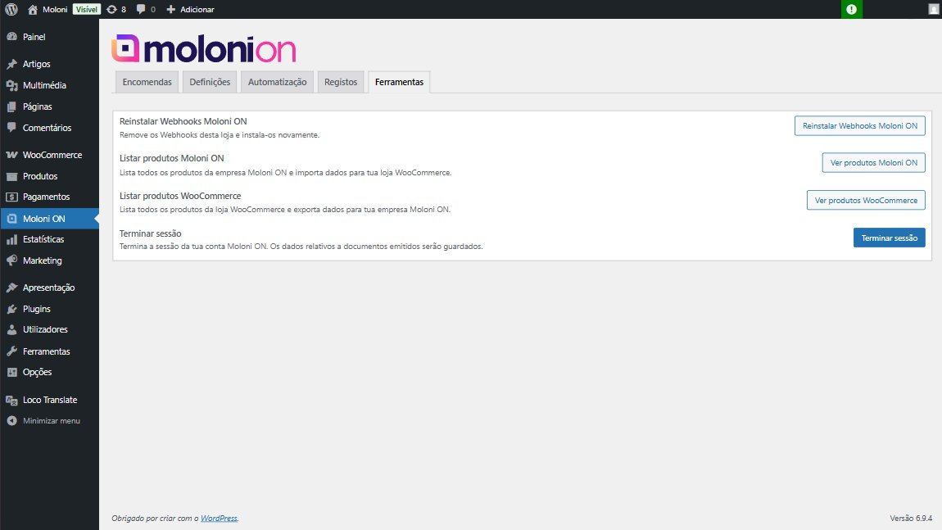Click the green alert notification icon
Viewport: 942px width, 530px height.
[851, 9]
